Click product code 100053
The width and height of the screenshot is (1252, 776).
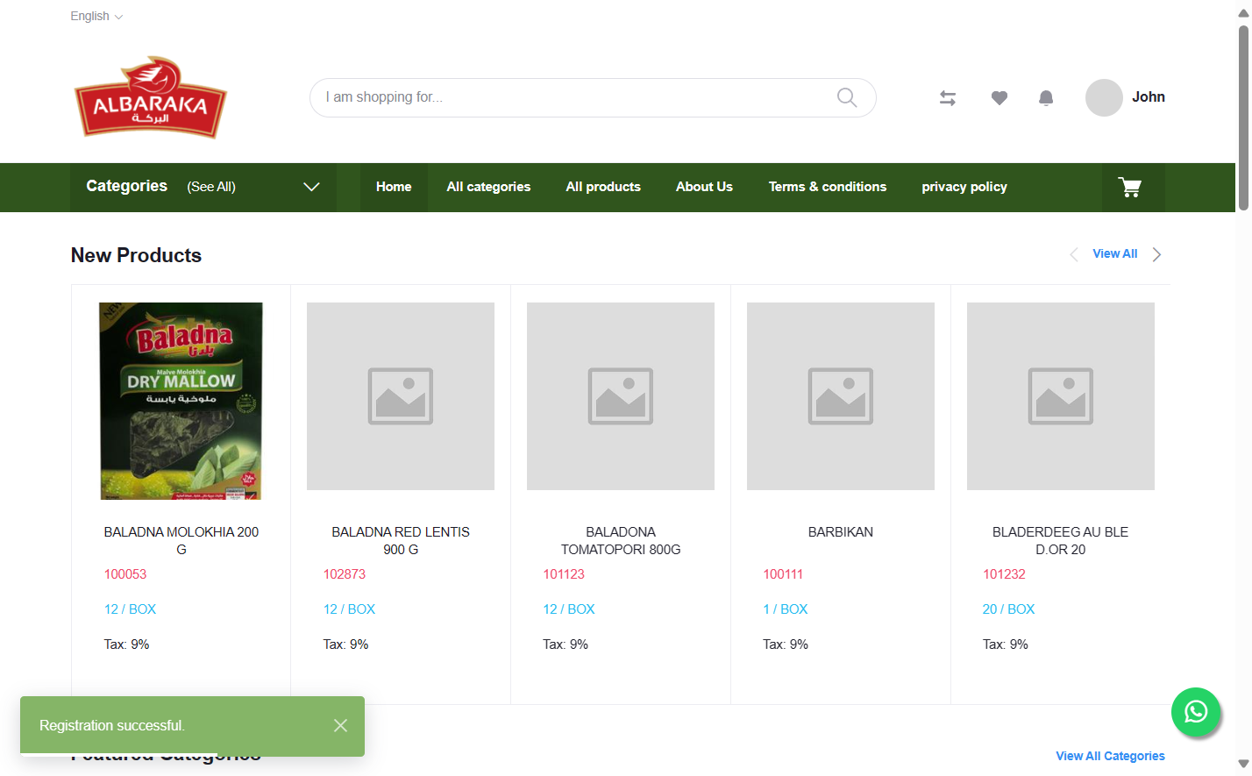(125, 574)
